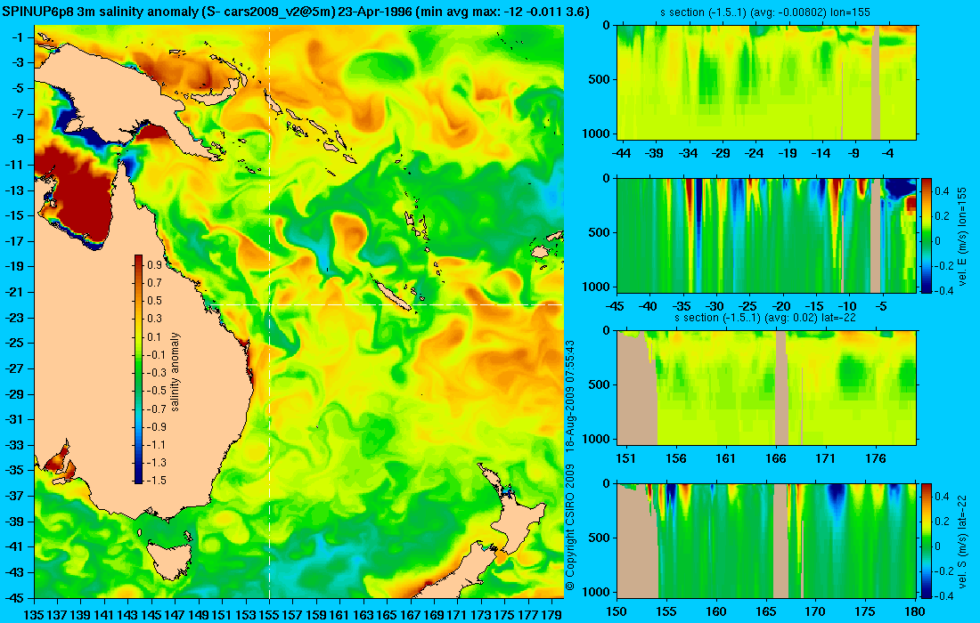This screenshot has width=980, height=623.
Task: Click the '0.9' colorbar tick label
Action: (x=154, y=264)
